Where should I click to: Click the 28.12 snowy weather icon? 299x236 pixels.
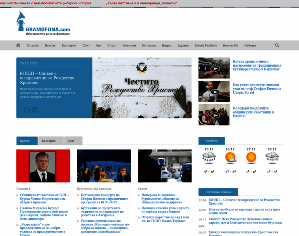pos(272,158)
